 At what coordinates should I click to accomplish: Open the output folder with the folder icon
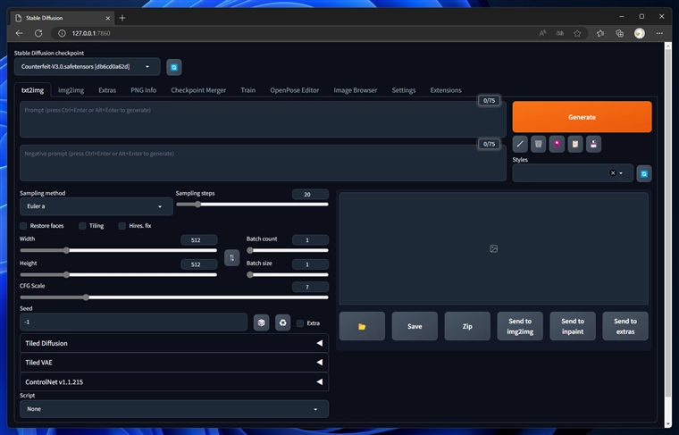click(362, 326)
